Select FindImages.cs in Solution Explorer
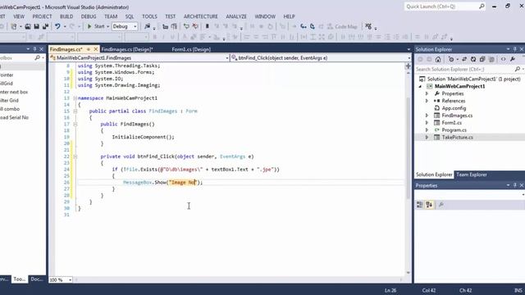Screen dimensions: 525x295 pyautogui.click(x=457, y=116)
